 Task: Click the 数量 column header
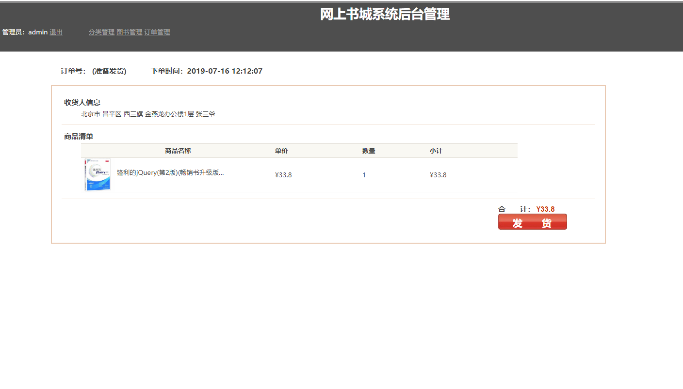point(369,151)
